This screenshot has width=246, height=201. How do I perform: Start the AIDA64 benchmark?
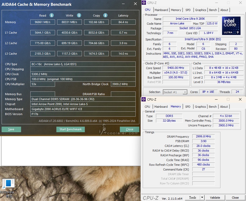(x=71, y=129)
